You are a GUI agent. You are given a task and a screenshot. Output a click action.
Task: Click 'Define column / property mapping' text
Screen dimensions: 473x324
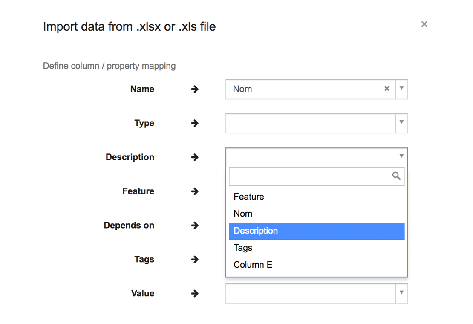point(109,66)
